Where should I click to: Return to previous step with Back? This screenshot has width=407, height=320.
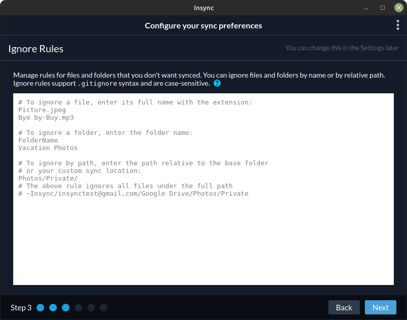pyautogui.click(x=344, y=307)
